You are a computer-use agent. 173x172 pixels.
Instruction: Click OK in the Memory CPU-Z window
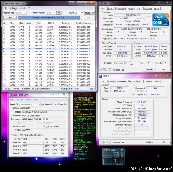pos(164,142)
